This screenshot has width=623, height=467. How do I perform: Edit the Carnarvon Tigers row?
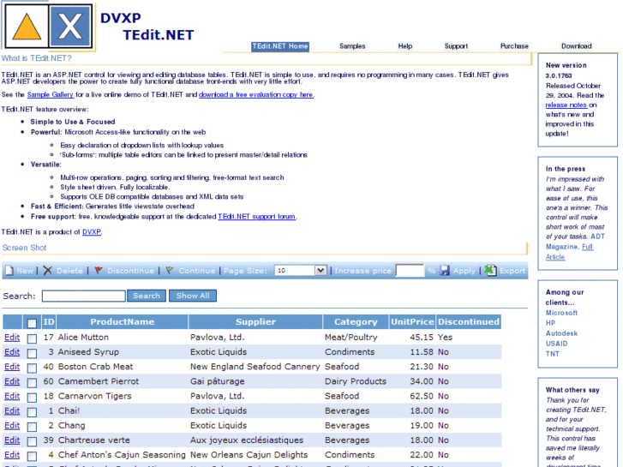[12, 396]
